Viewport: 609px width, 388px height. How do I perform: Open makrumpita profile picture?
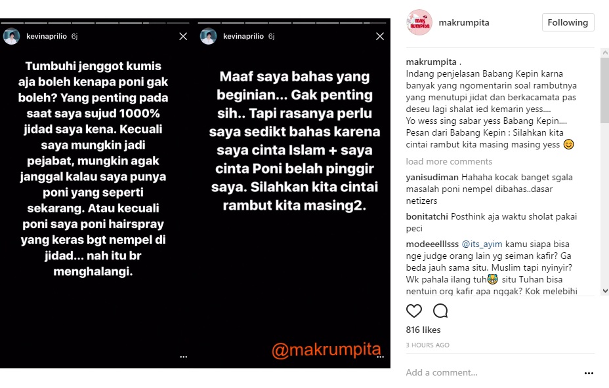(419, 22)
